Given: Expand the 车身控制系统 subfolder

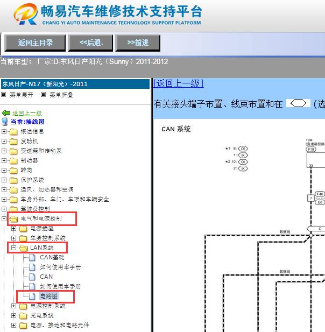Looking at the screenshot, I should [x=13, y=238].
